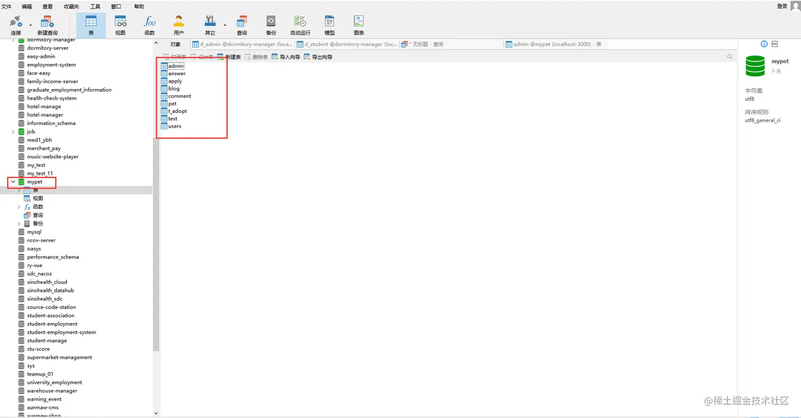The height and width of the screenshot is (418, 801).
Task: Click the tree panel vertical scrollbar
Action: pos(156,244)
